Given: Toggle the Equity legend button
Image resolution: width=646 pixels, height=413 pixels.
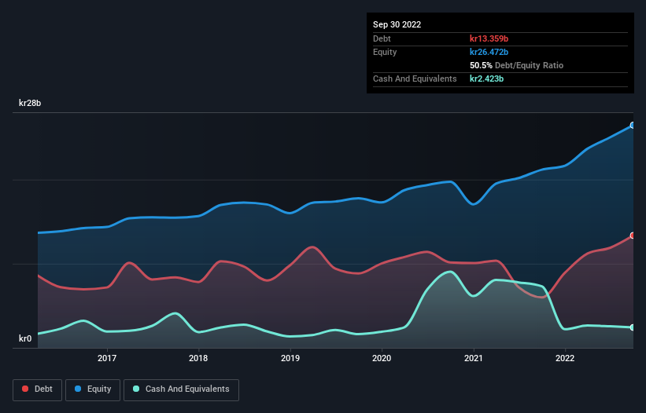Looking at the screenshot, I should [93, 389].
